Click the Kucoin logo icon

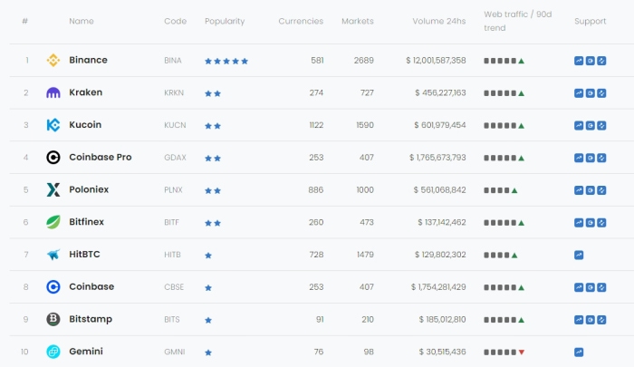click(53, 125)
